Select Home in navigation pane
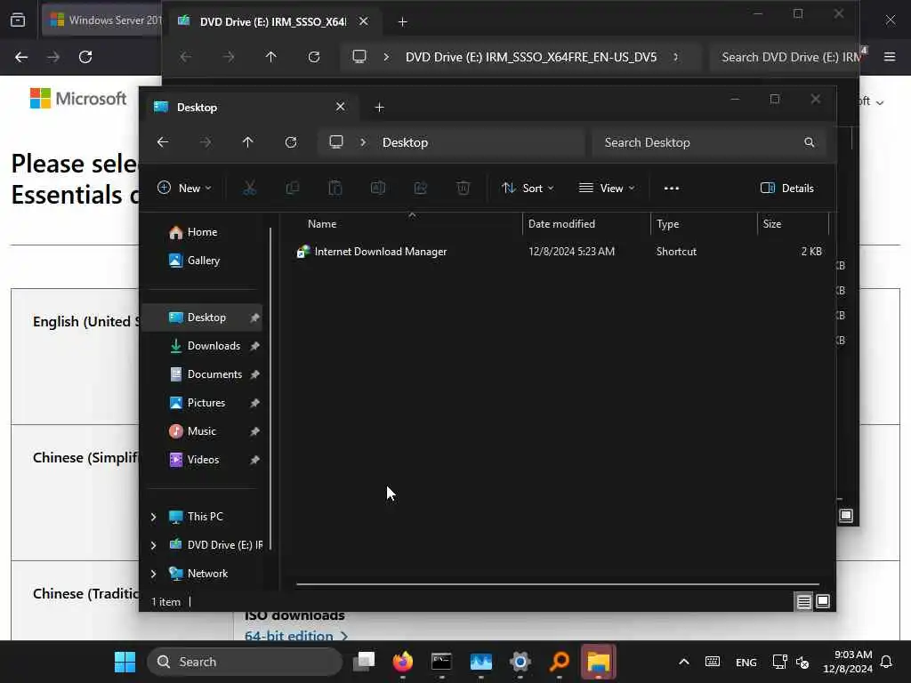The image size is (911, 683). click(202, 232)
